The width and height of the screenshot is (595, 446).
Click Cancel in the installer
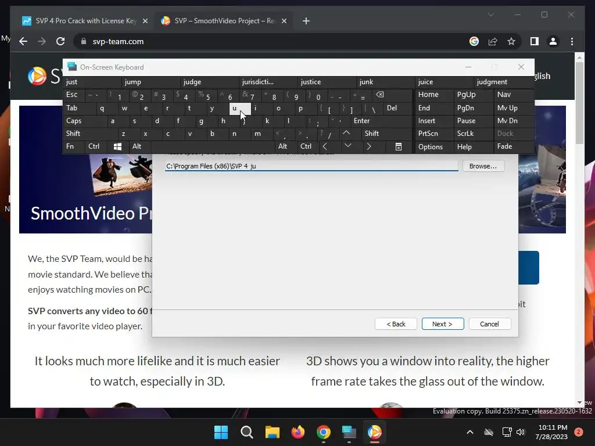tap(489, 324)
